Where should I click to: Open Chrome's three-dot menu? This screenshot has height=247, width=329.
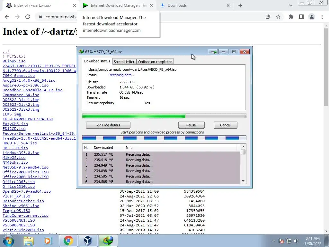[x=322, y=17]
